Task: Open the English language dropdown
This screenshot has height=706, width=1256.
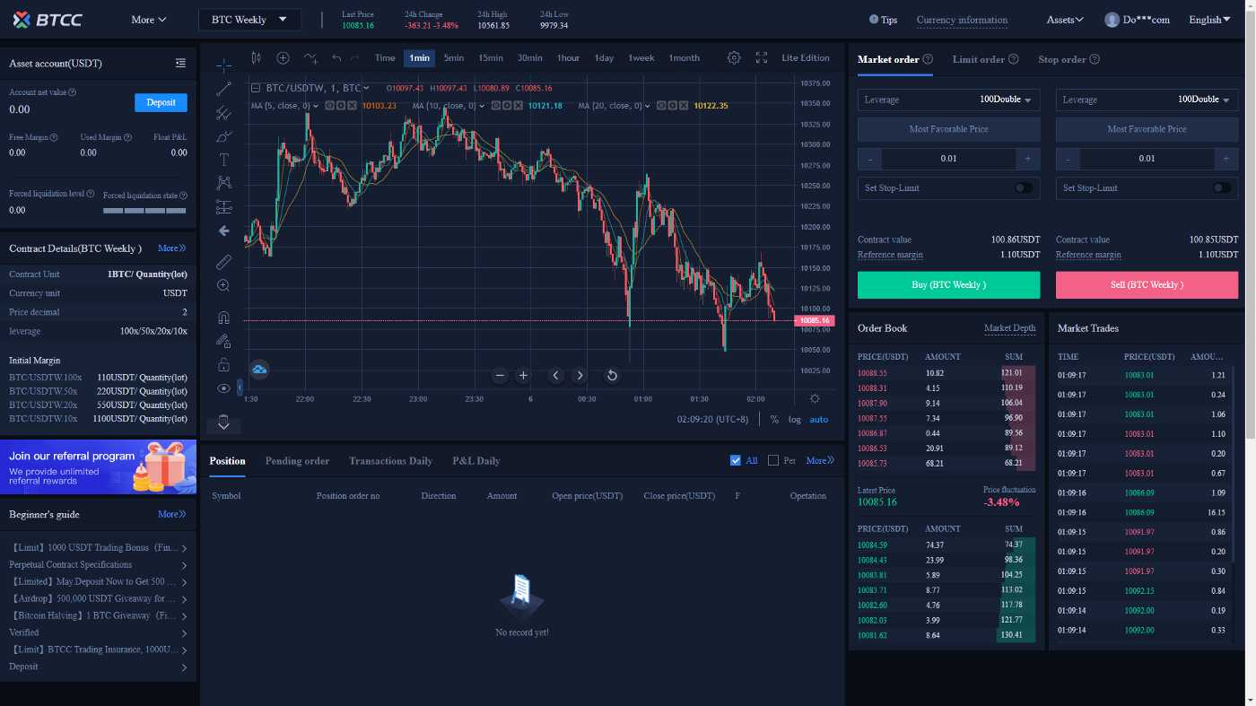Action: point(1210,20)
